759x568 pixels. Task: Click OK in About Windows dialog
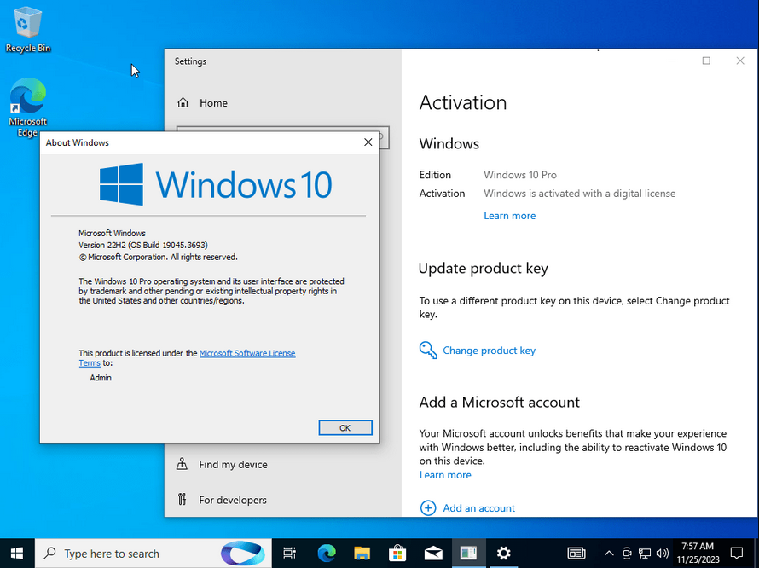(x=345, y=427)
